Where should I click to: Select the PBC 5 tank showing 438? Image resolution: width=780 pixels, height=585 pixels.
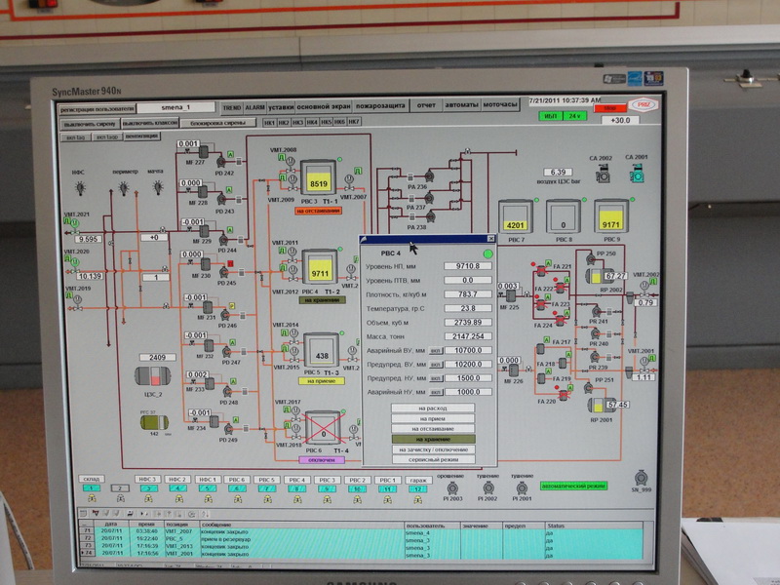pyautogui.click(x=322, y=351)
